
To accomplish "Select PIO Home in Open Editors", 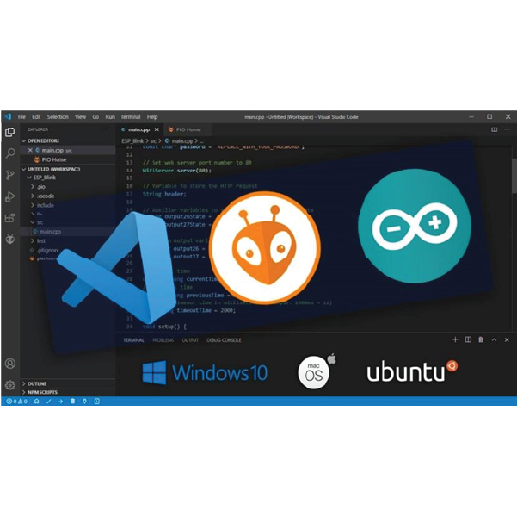I will click(x=68, y=159).
